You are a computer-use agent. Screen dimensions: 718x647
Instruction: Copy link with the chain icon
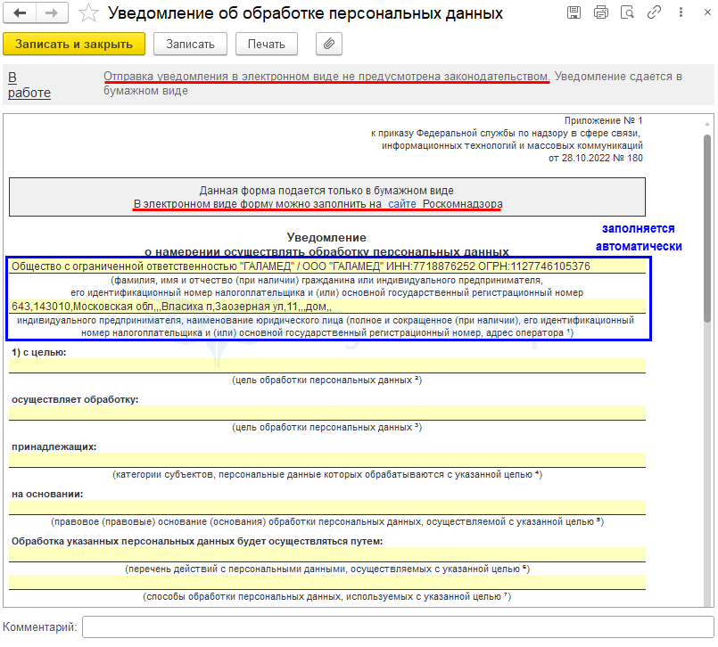coord(654,12)
